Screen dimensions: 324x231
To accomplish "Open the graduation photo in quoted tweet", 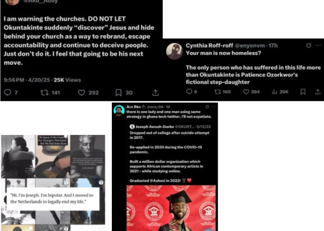I will tap(172, 208).
